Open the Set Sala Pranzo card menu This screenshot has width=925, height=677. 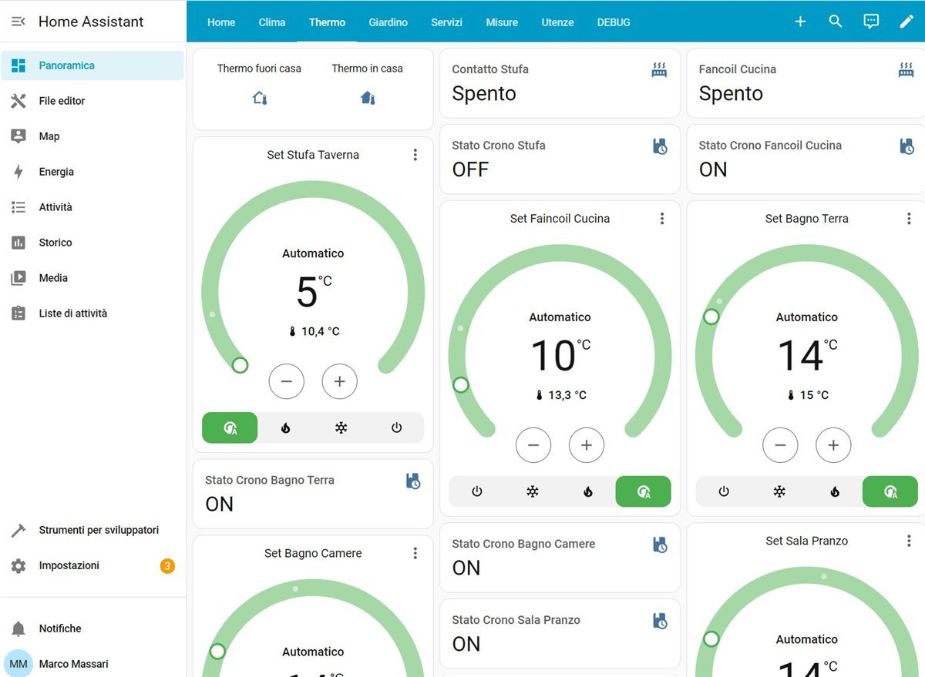coord(909,541)
